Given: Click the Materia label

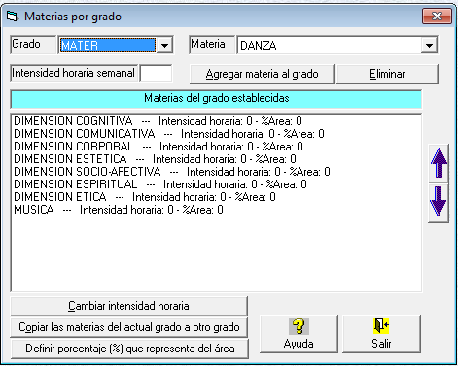Looking at the screenshot, I should [212, 45].
